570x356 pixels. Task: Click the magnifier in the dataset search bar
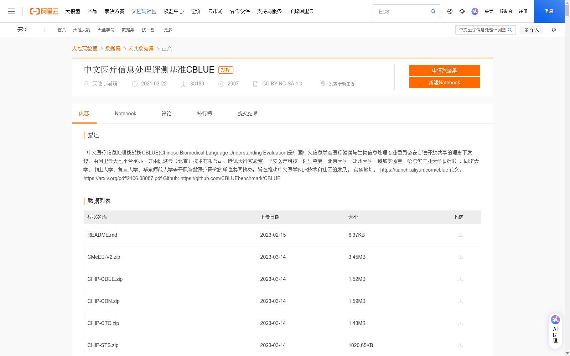pos(510,30)
